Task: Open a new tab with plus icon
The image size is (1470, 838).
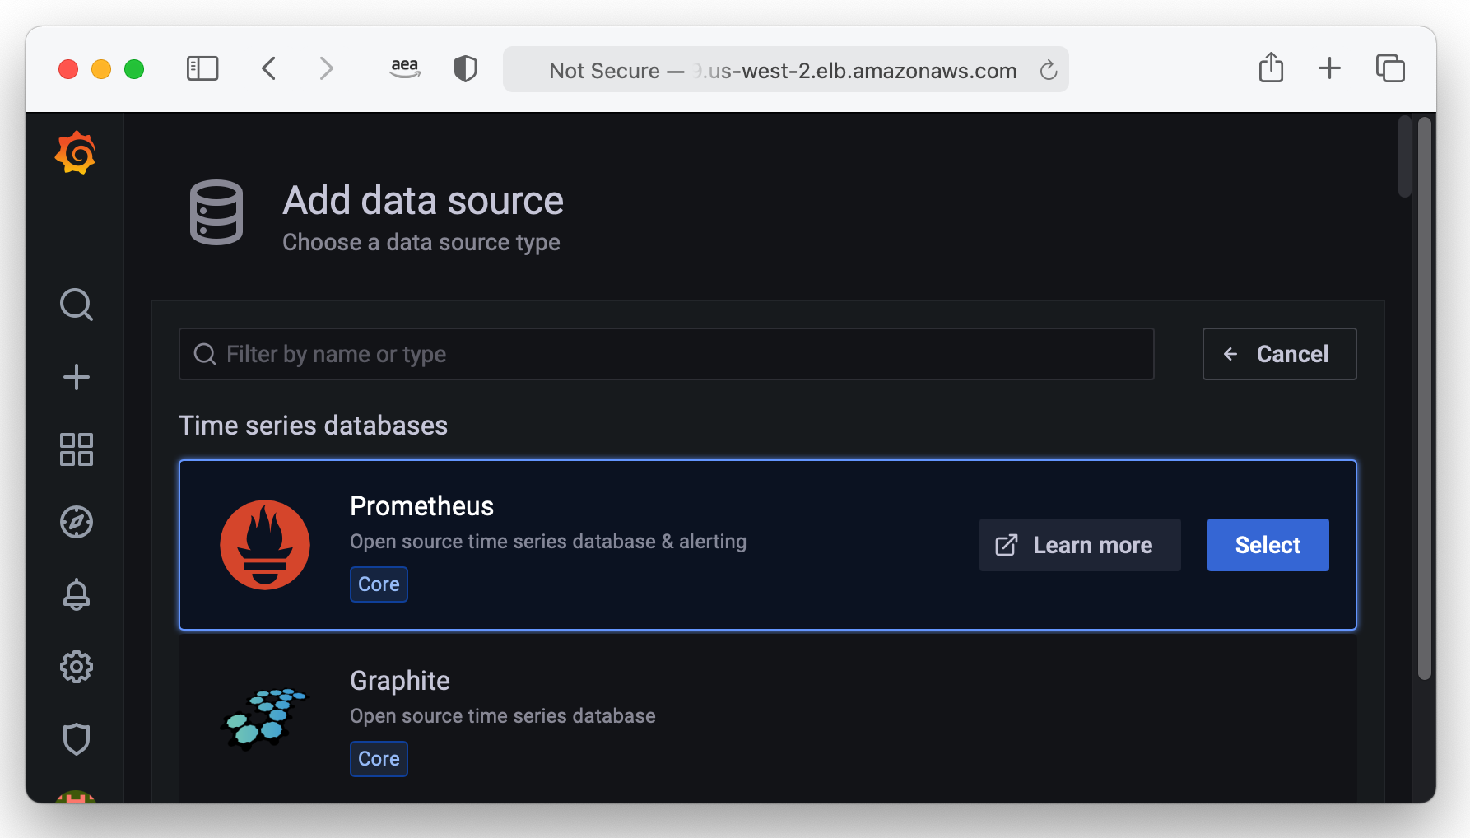Action: pos(1330,68)
